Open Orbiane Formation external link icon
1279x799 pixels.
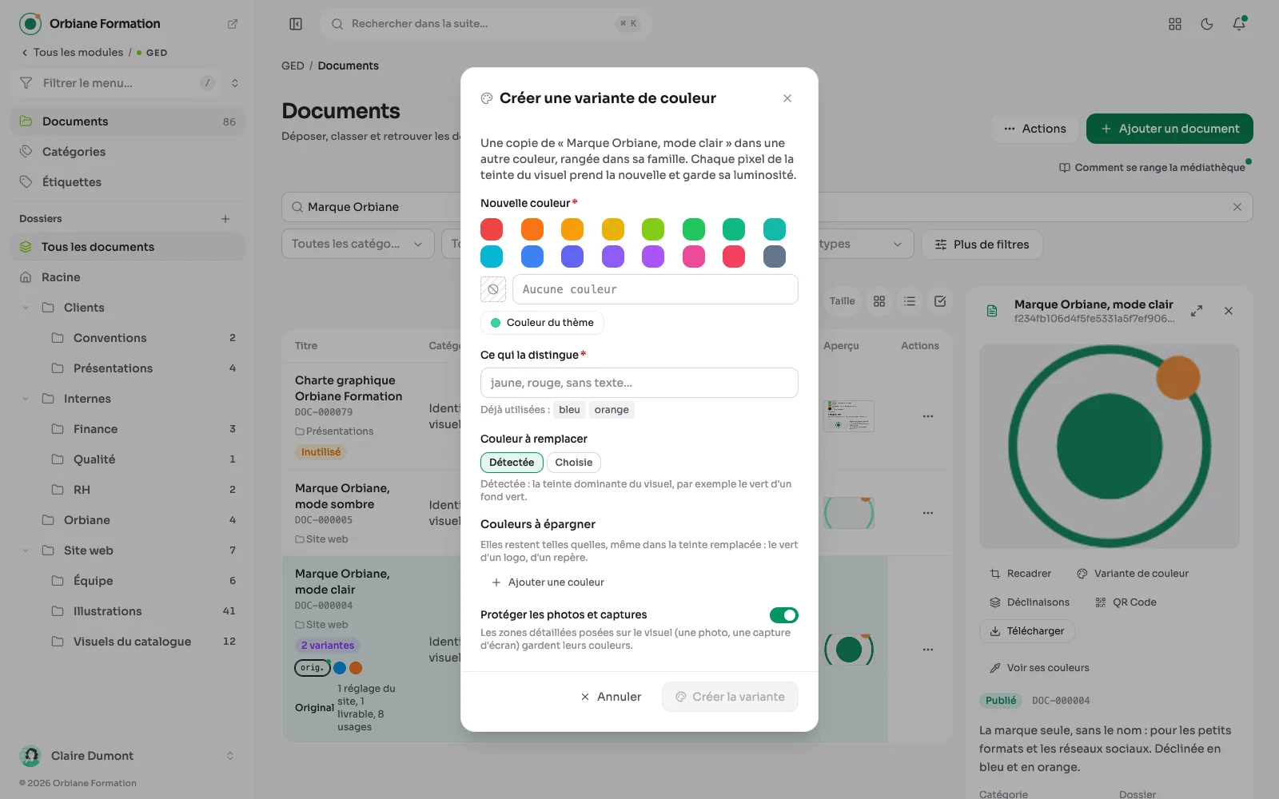click(233, 24)
